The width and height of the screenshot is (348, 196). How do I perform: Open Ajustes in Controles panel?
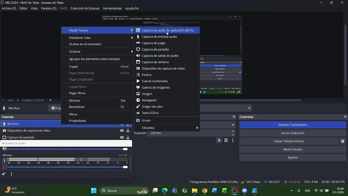tap(293, 158)
